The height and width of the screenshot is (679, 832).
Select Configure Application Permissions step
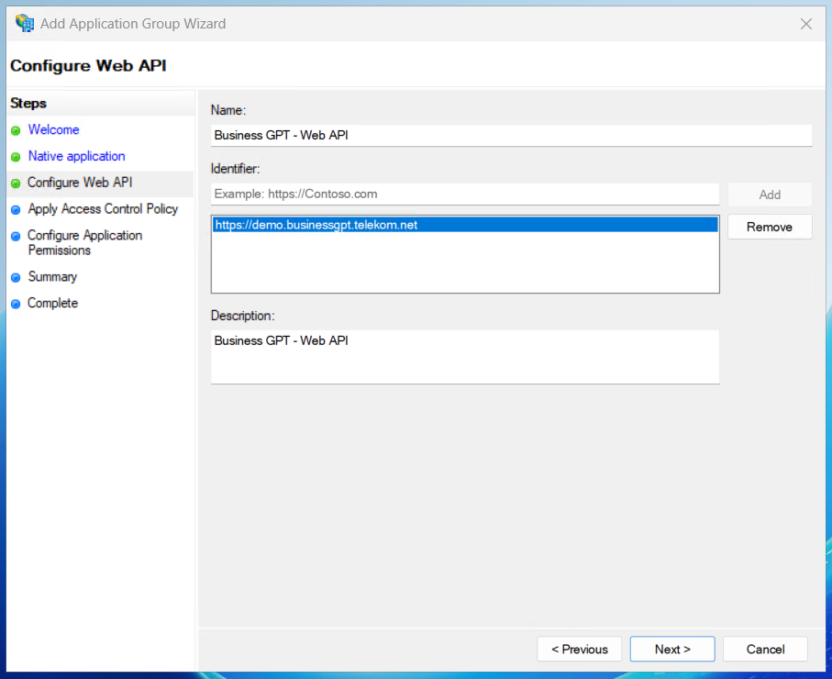click(85, 242)
